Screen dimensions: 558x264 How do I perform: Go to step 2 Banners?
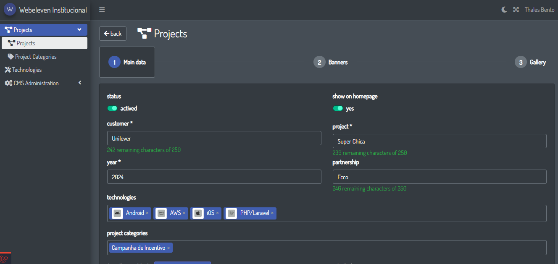coord(331,62)
